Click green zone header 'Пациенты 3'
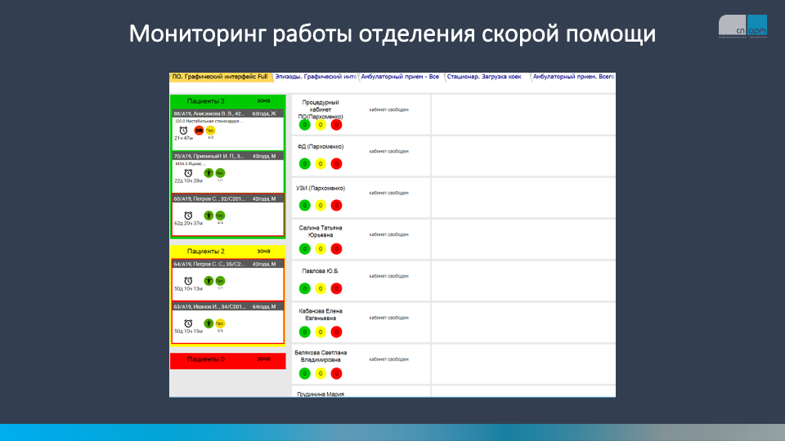The width and height of the screenshot is (785, 441). tap(228, 101)
